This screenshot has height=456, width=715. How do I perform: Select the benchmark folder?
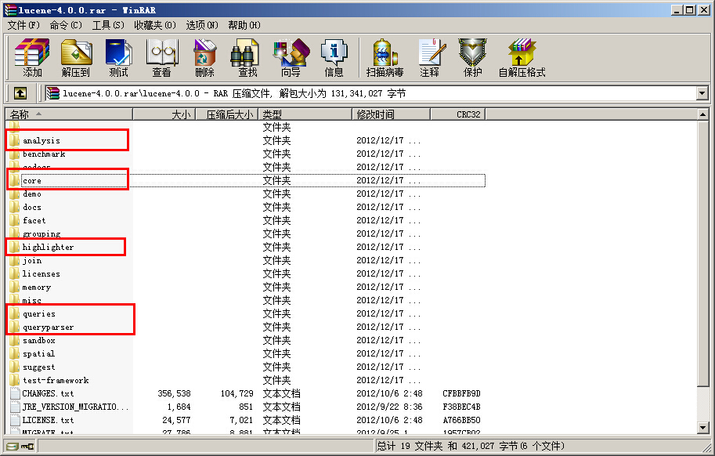click(x=44, y=154)
